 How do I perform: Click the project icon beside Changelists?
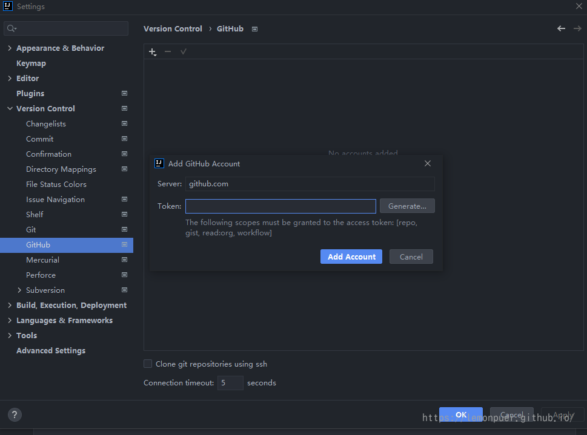pyautogui.click(x=124, y=123)
